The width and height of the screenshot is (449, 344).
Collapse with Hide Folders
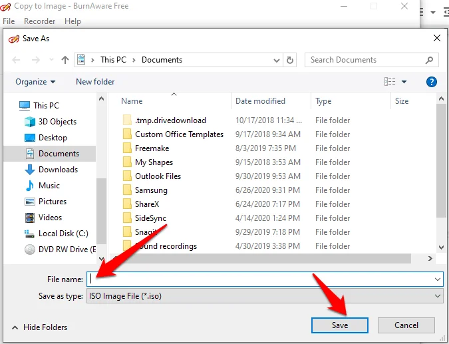pos(39,327)
